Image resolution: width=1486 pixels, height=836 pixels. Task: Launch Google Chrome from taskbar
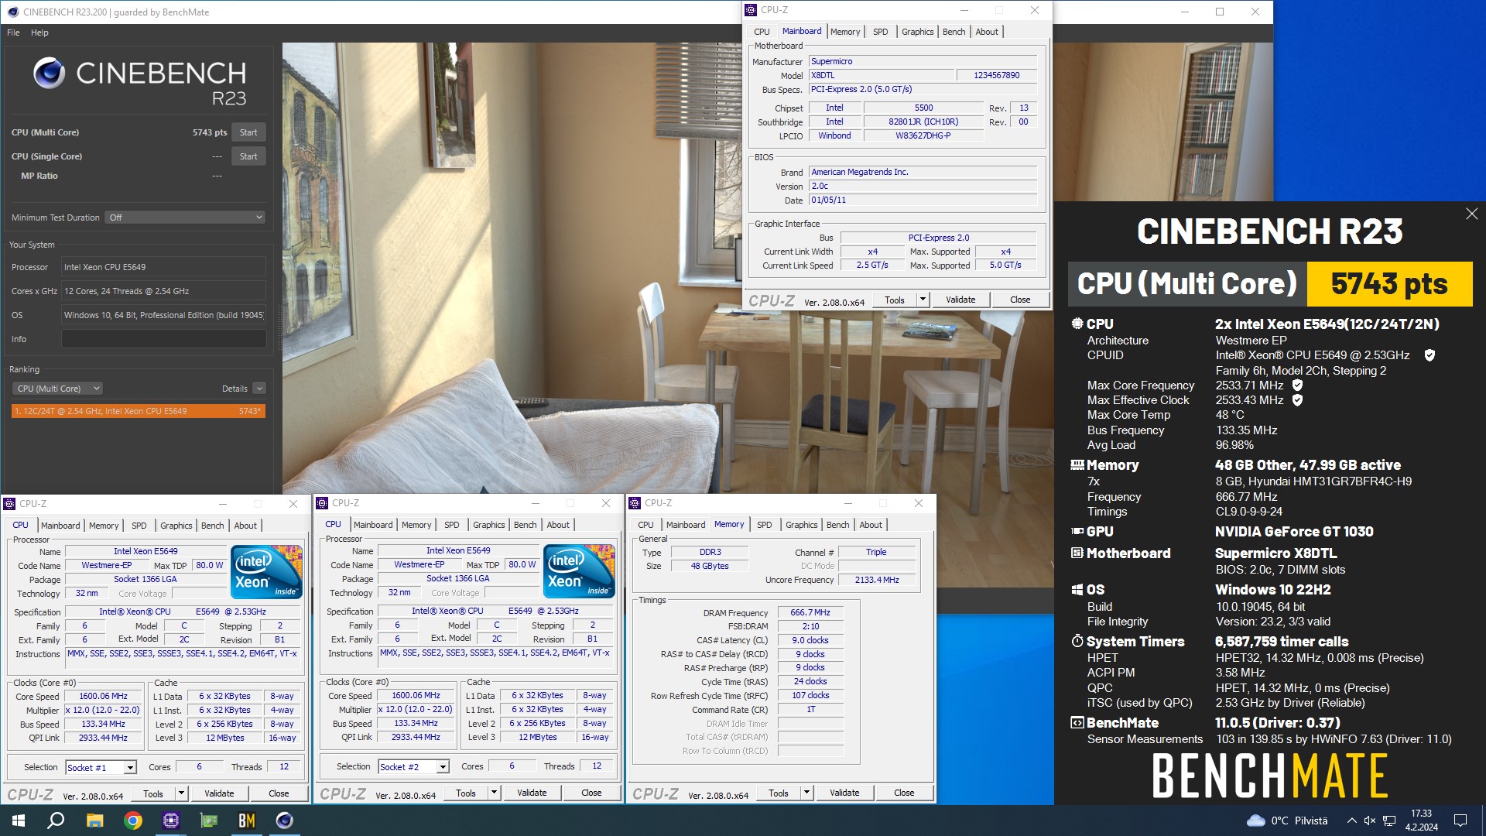point(133,821)
